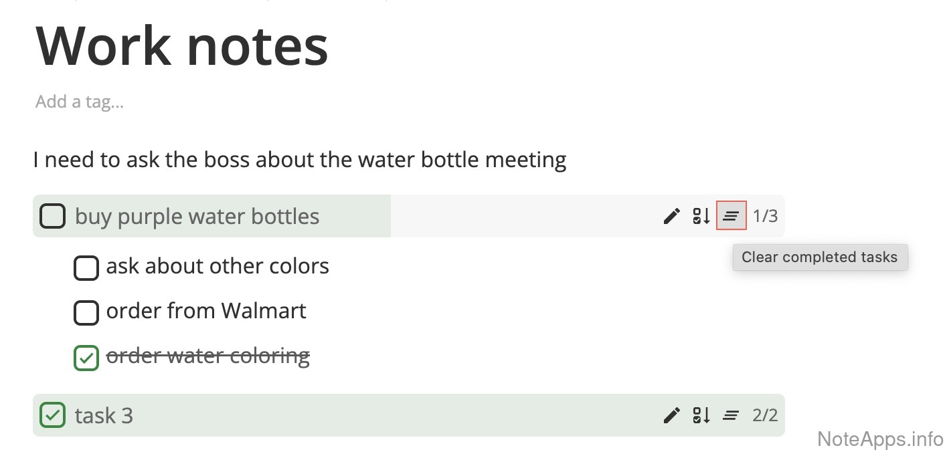Screen dimensions: 945x452
Task: Click the 1/3 progress counter
Action: tap(765, 216)
